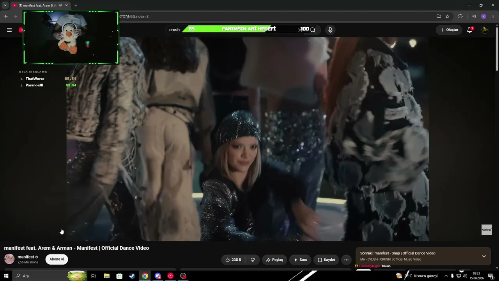499x281 pixels.
Task: Open the red YouTube Music taskbar icon
Action: (x=170, y=276)
